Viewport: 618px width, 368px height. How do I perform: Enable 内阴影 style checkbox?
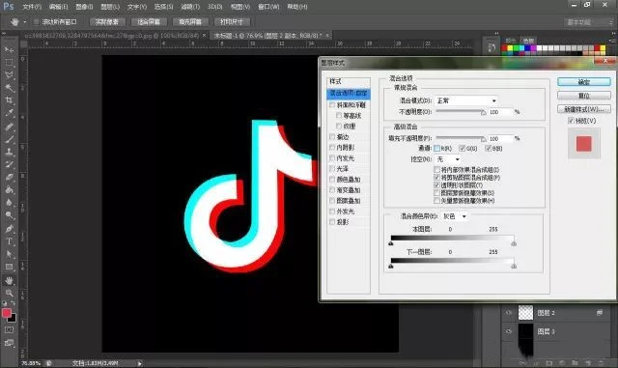332,148
